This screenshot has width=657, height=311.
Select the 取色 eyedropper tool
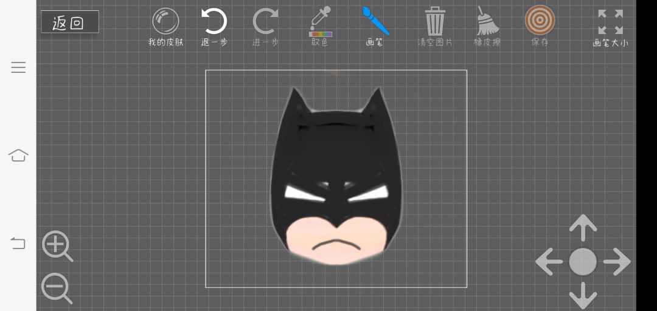pos(320,26)
